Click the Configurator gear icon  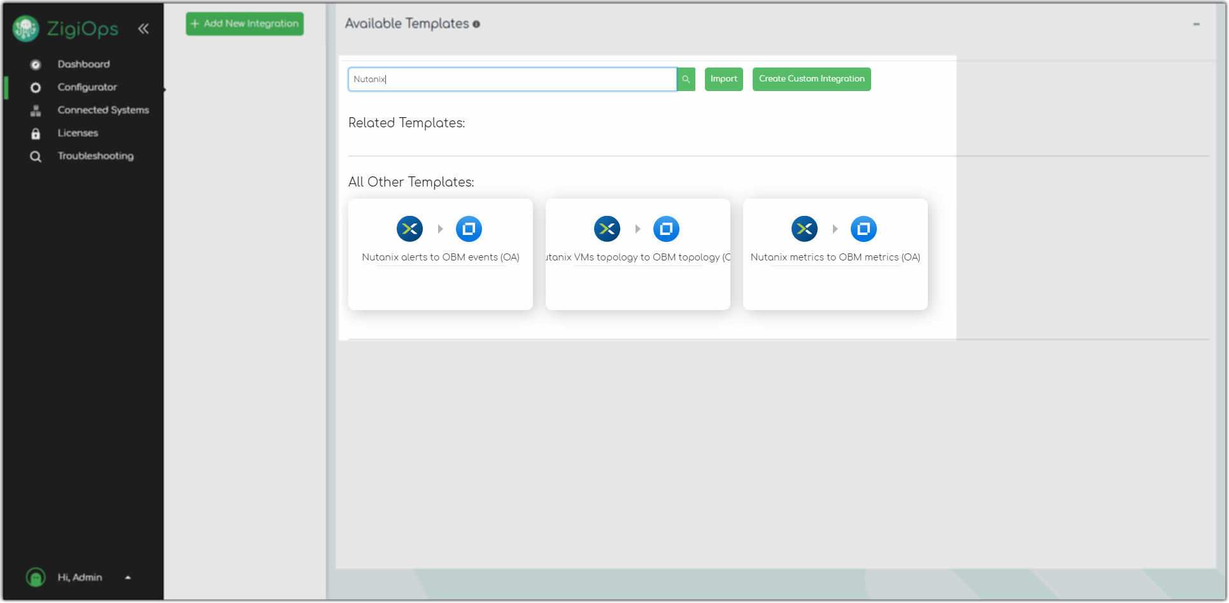[36, 87]
